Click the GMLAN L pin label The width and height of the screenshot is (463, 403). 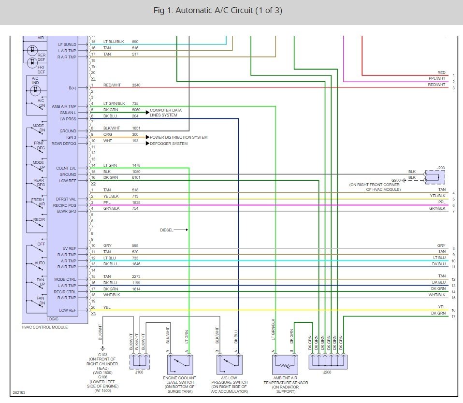(x=68, y=113)
